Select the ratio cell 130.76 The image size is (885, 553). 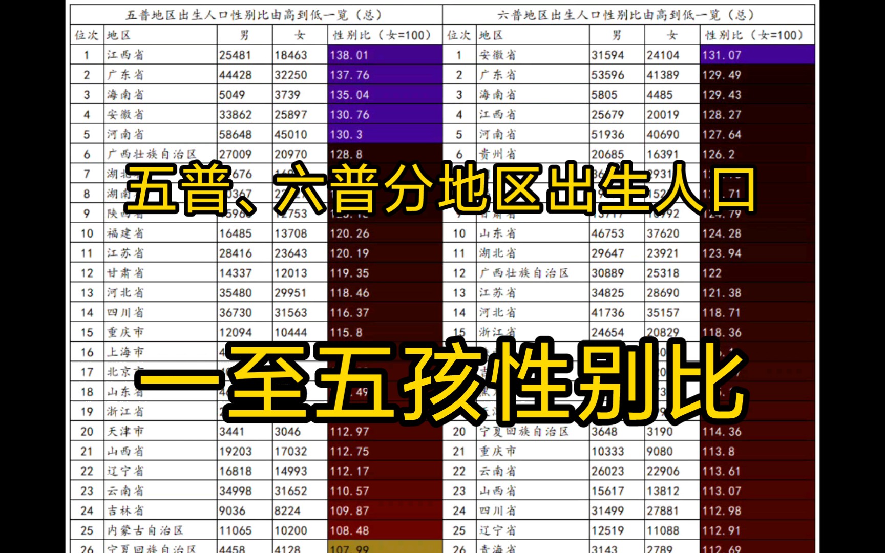click(385, 115)
